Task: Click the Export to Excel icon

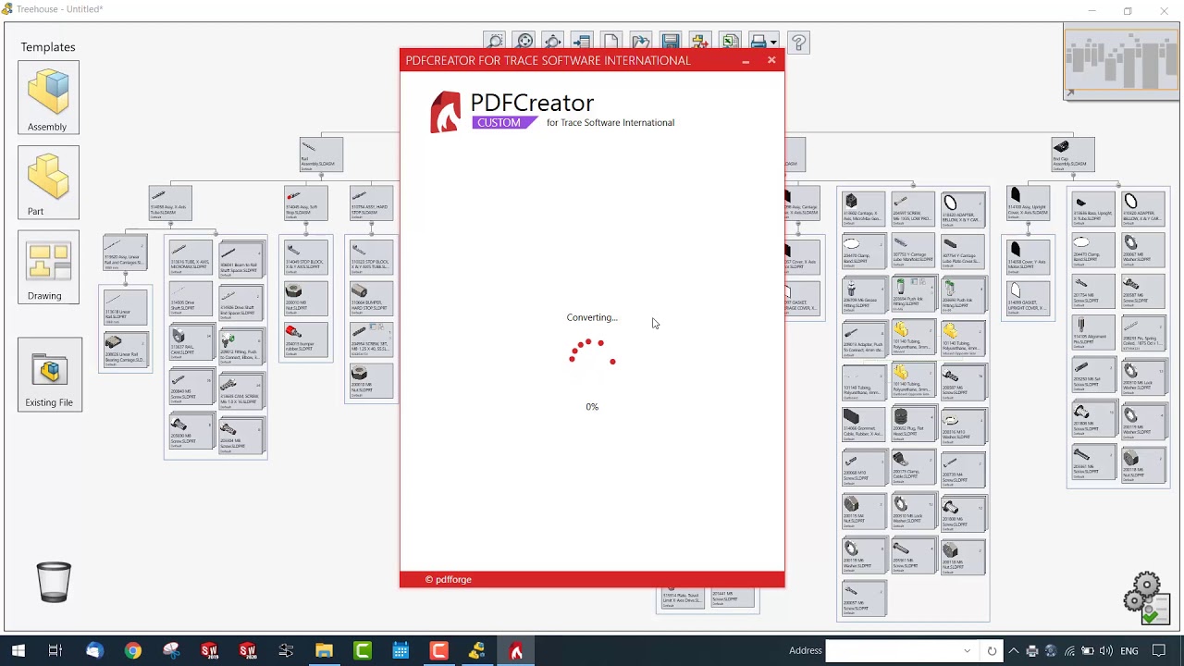Action: click(730, 42)
